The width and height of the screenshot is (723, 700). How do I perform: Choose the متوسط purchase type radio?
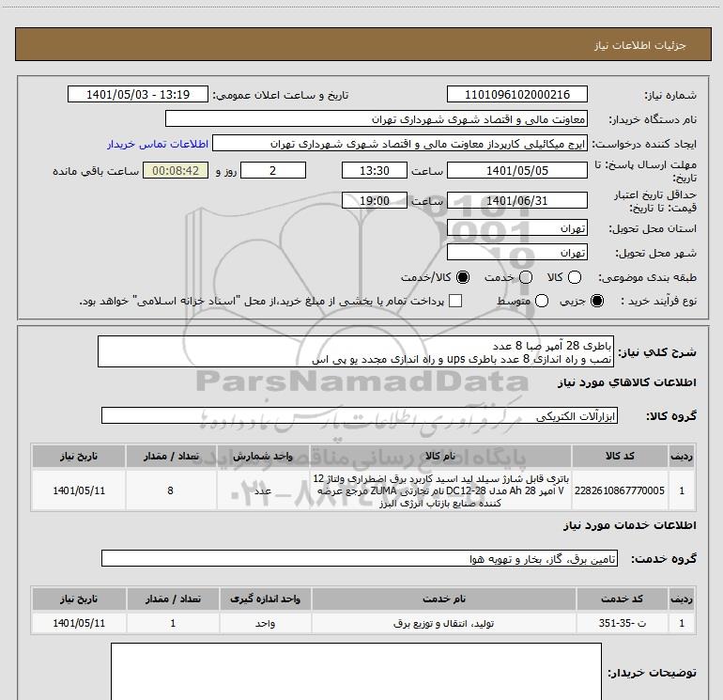pos(542,301)
